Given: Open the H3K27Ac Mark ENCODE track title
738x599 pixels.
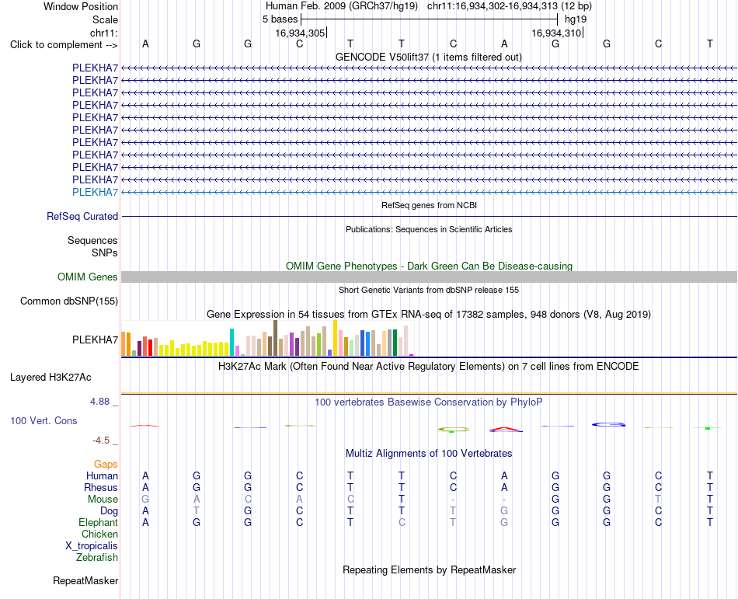Looking at the screenshot, I should pos(429,367).
